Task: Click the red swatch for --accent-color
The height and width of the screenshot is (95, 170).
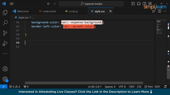Action: (79, 26)
